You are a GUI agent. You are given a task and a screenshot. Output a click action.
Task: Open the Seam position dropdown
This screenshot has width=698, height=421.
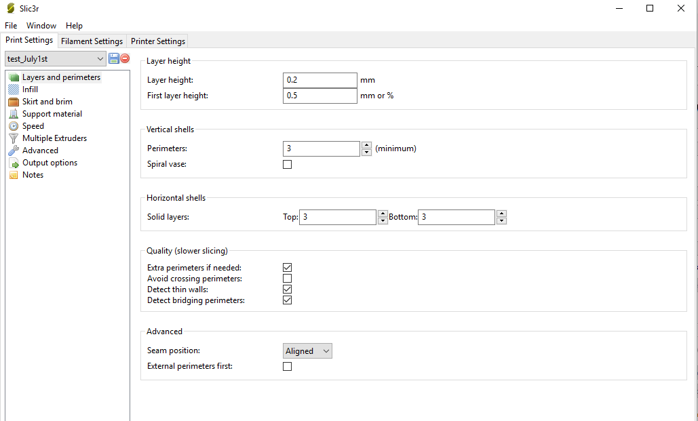click(307, 351)
